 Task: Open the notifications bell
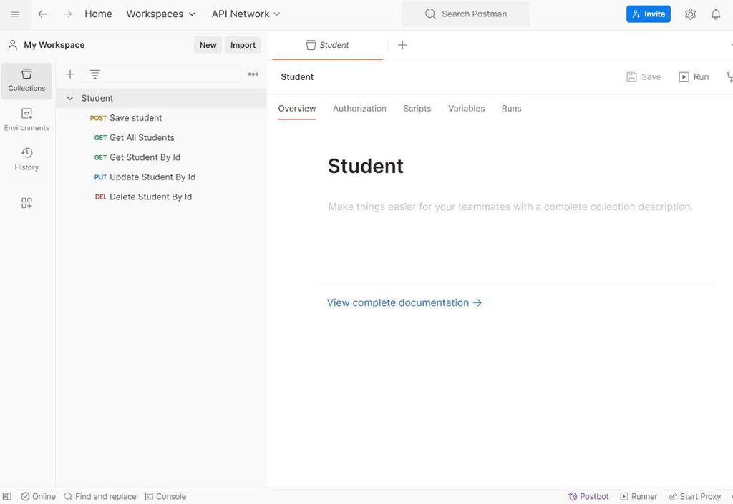pos(716,14)
